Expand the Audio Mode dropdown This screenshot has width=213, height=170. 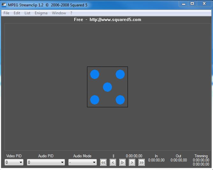coord(83,162)
